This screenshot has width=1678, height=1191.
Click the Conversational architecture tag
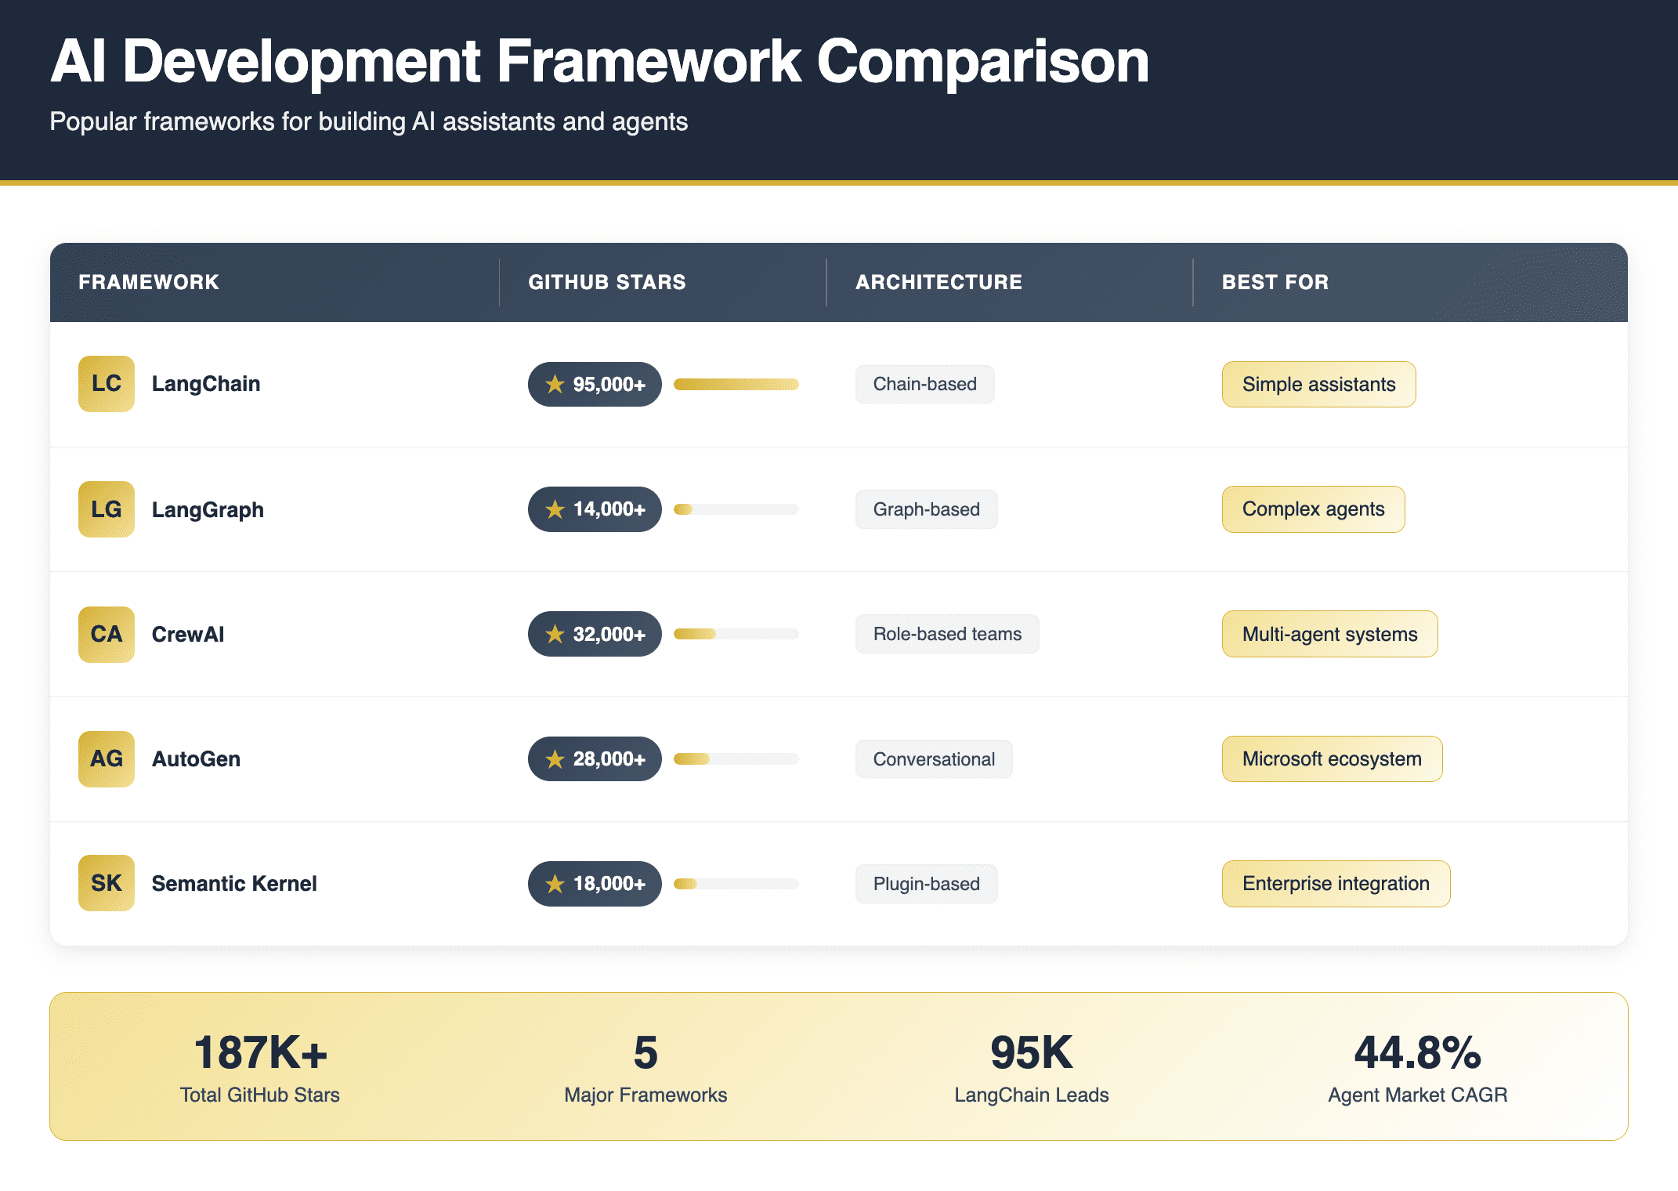tap(934, 758)
